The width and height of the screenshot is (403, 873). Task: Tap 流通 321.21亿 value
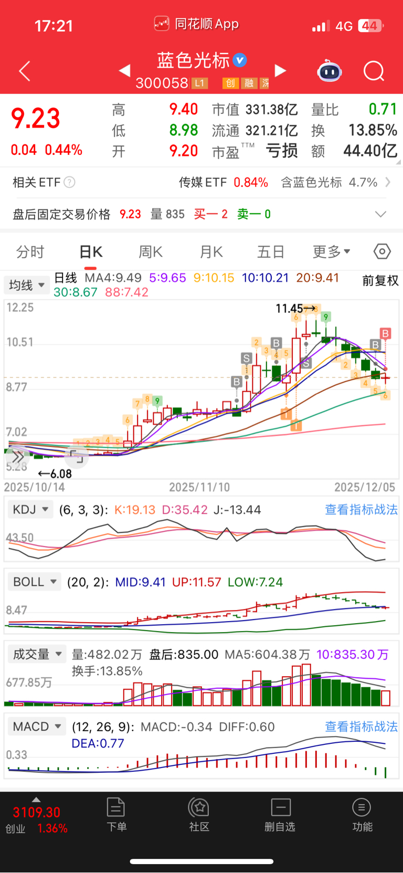pos(271,130)
